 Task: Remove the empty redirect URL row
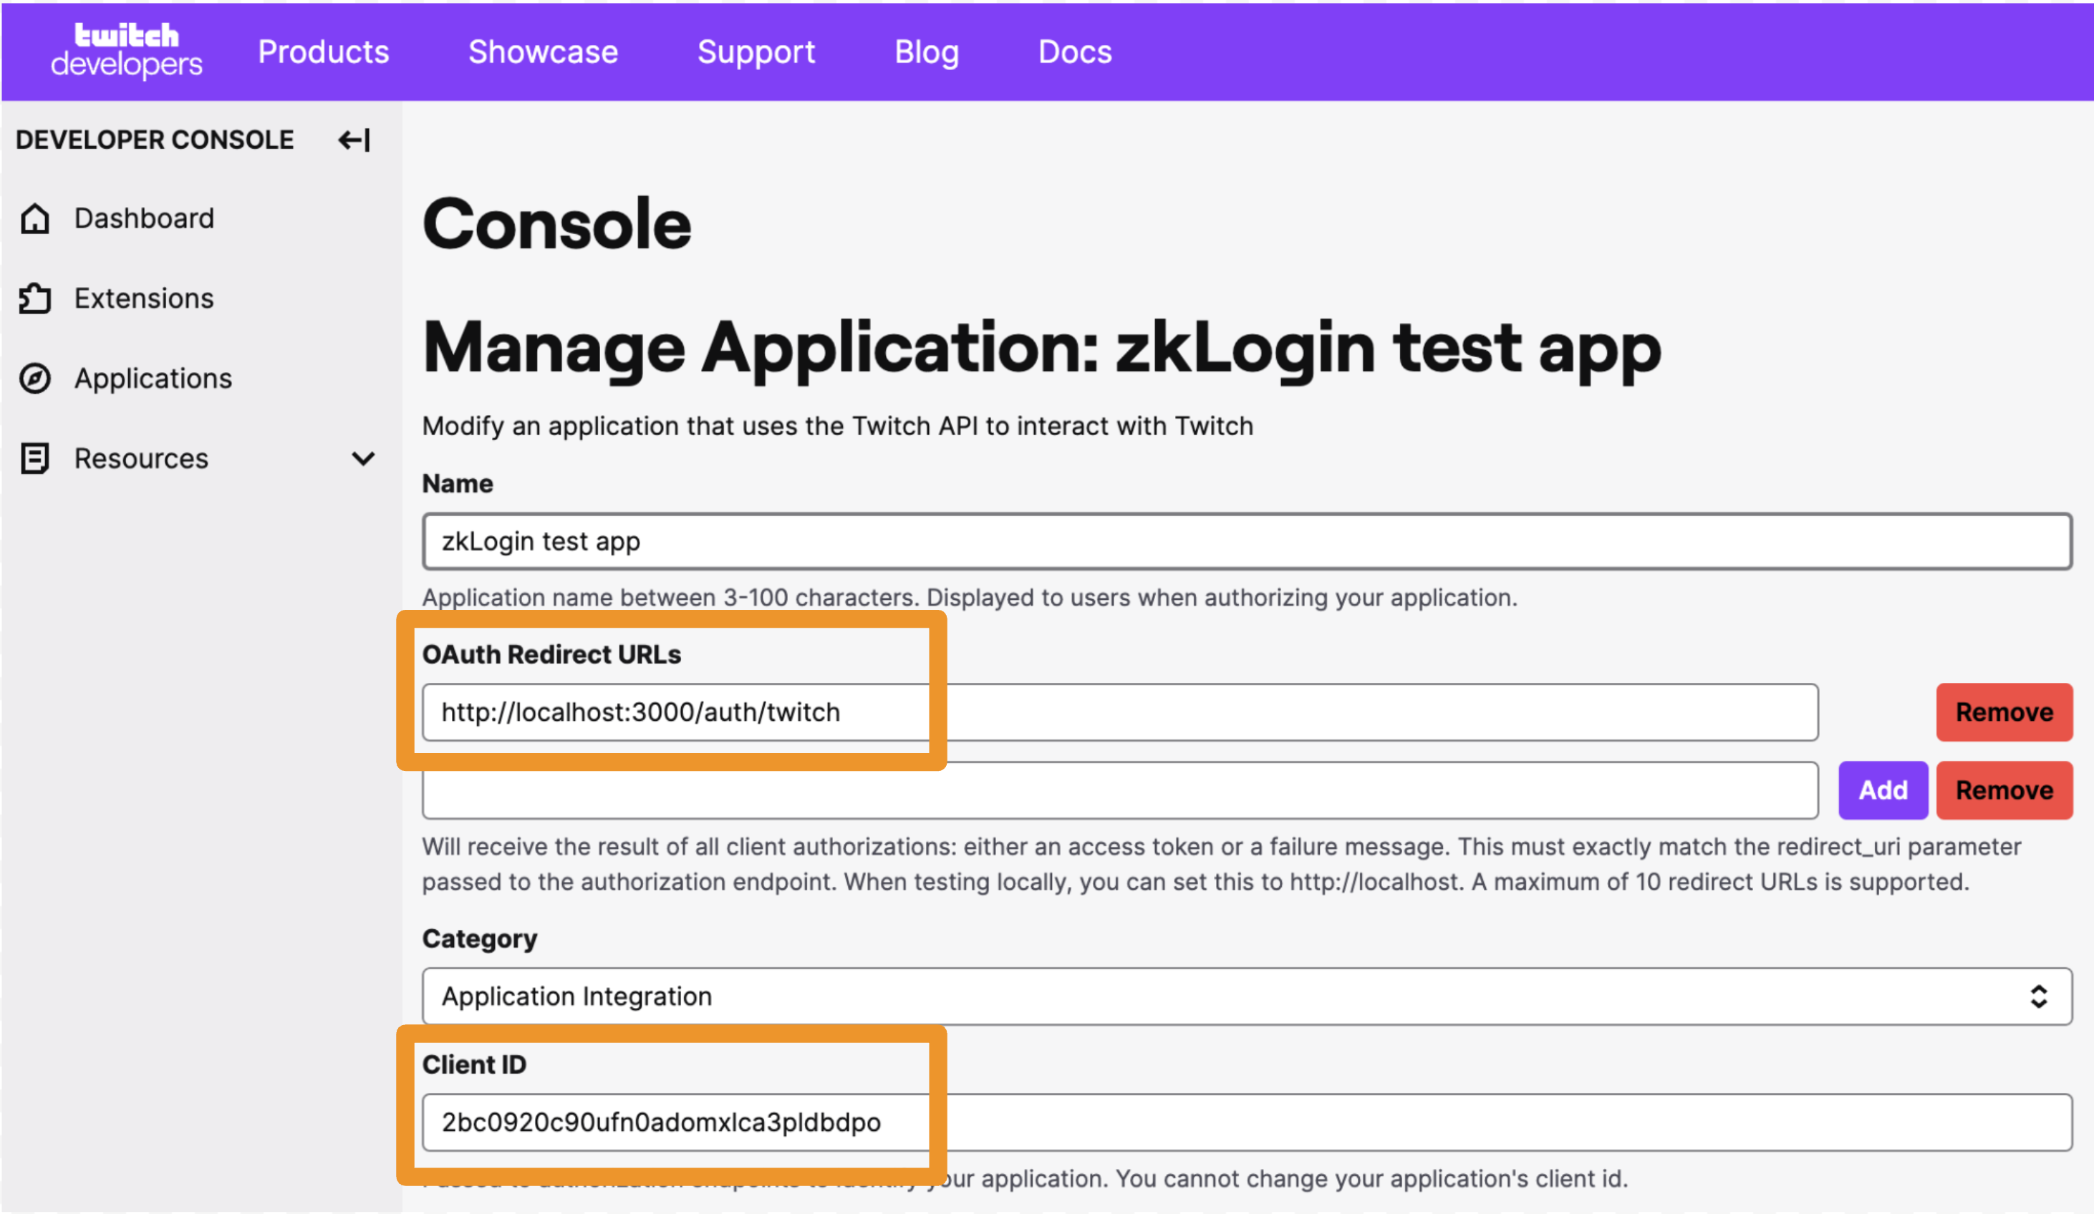point(2004,790)
